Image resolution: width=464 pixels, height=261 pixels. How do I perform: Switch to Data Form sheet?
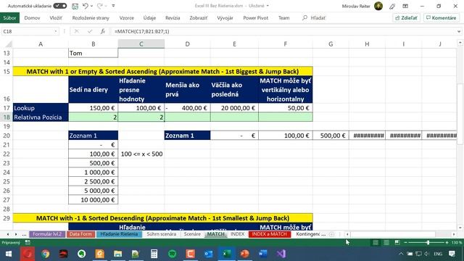click(x=80, y=234)
